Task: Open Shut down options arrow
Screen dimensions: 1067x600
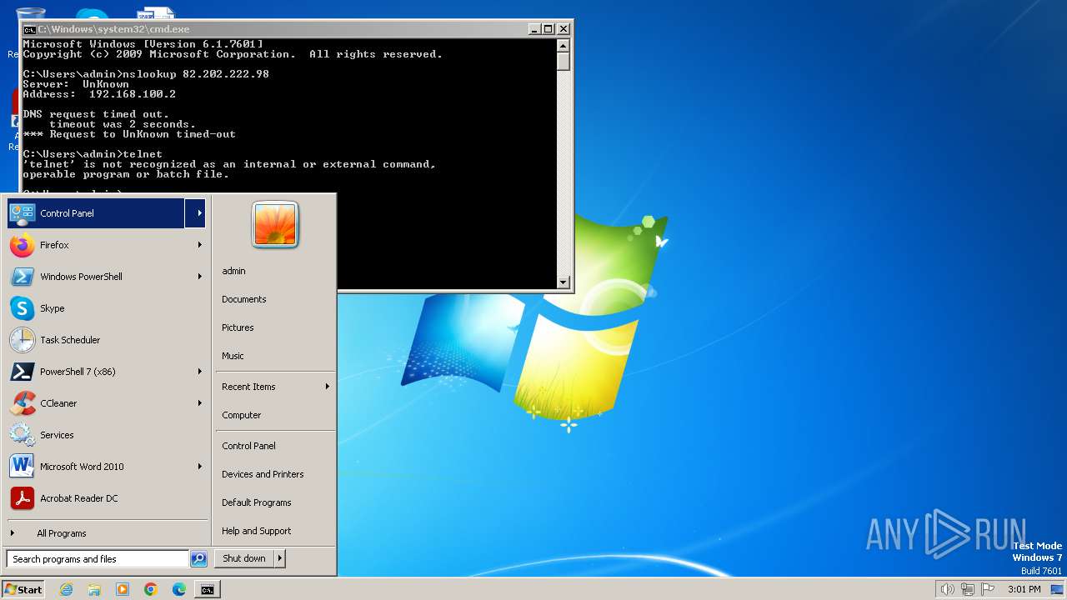Action: click(280, 558)
